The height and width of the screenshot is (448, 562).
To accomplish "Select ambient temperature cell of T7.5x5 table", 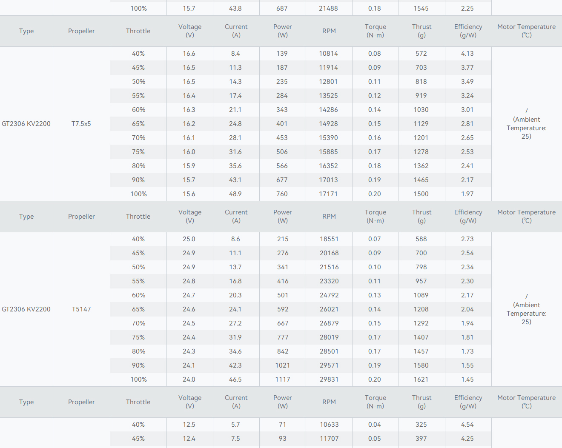I will (x=526, y=124).
